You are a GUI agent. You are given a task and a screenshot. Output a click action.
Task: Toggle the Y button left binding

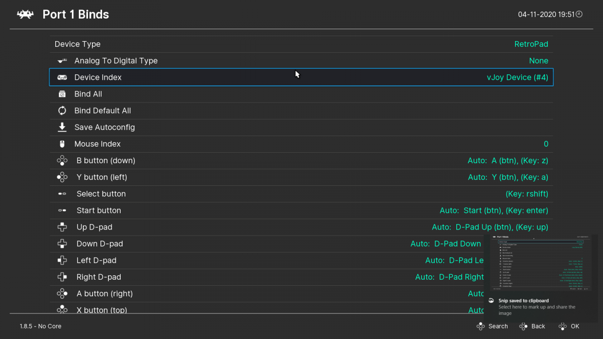301,177
